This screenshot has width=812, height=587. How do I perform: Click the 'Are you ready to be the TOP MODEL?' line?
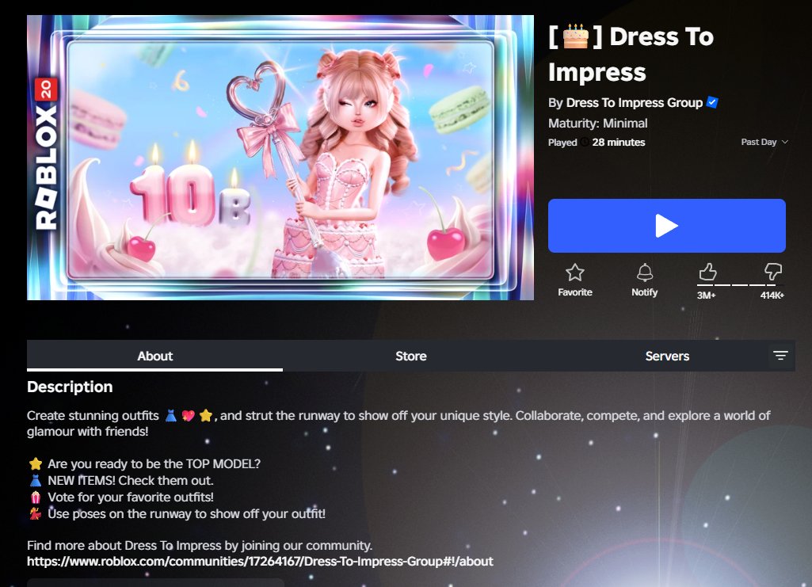tap(154, 463)
